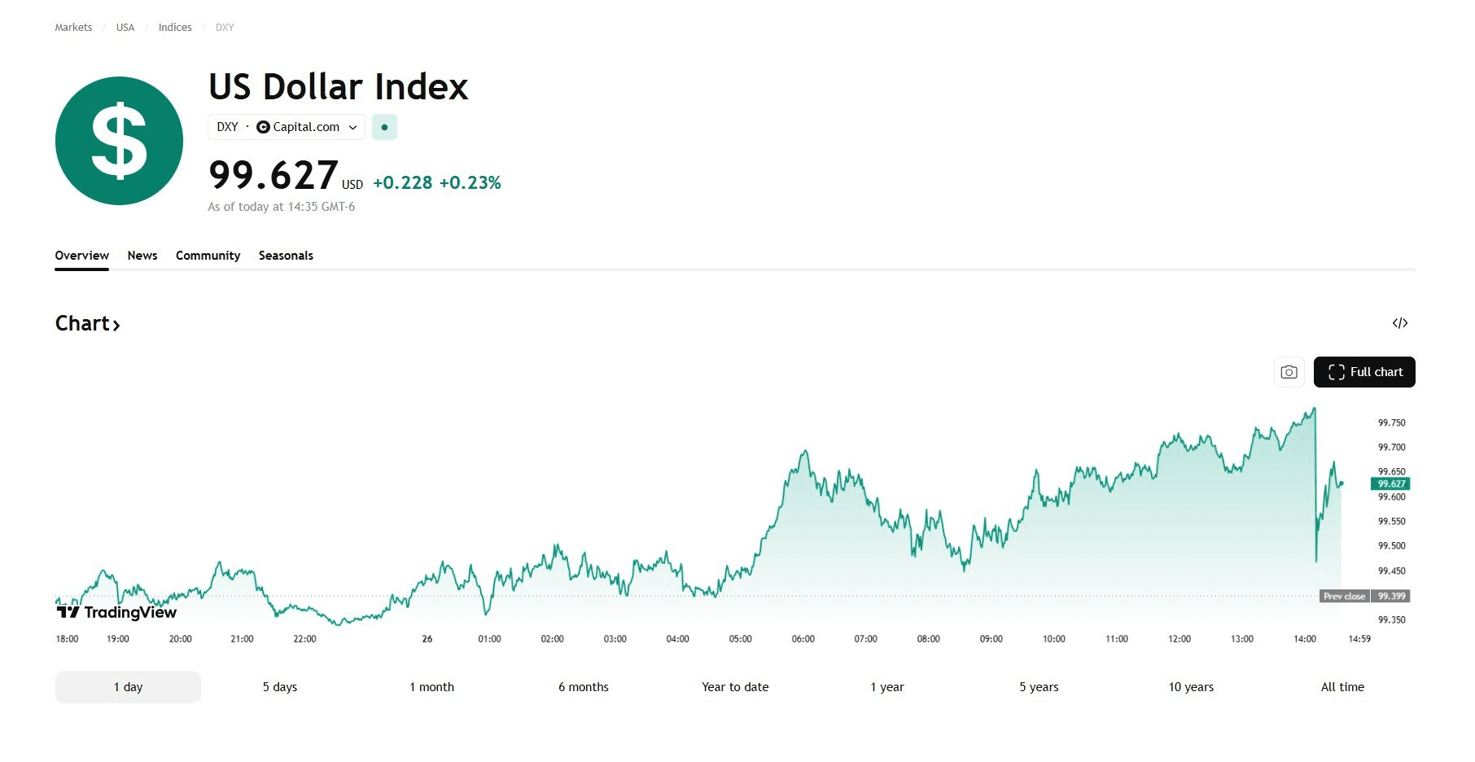Open the embed code icon
Image resolution: width=1475 pixels, height=762 pixels.
(x=1399, y=323)
